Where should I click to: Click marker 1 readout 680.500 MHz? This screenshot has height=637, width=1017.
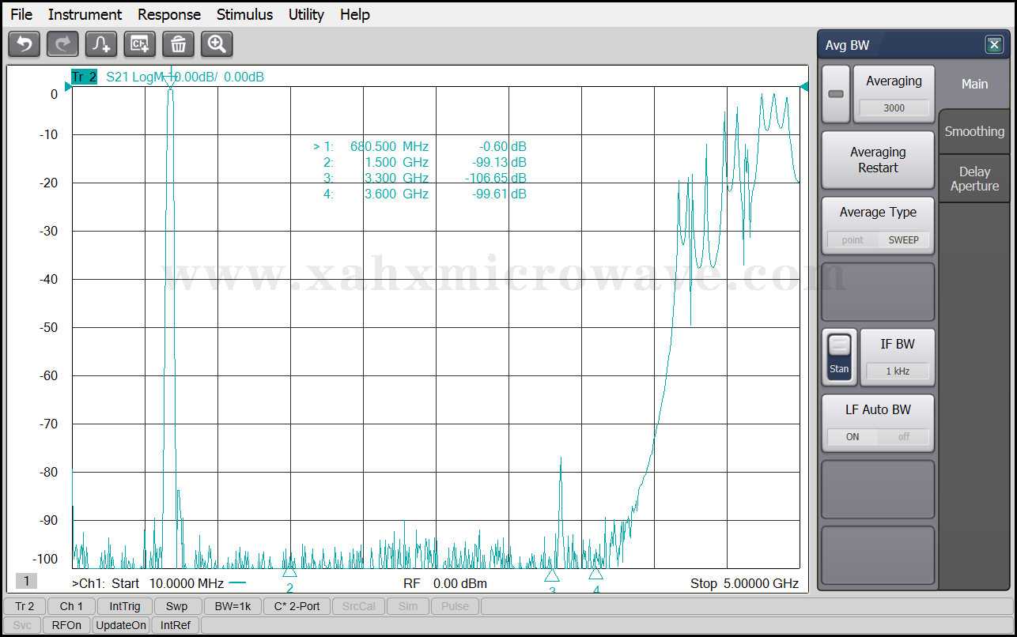coord(389,146)
